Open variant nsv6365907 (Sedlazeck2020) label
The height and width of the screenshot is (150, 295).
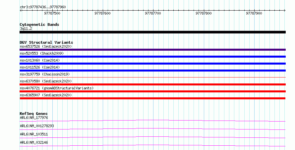point(46,95)
